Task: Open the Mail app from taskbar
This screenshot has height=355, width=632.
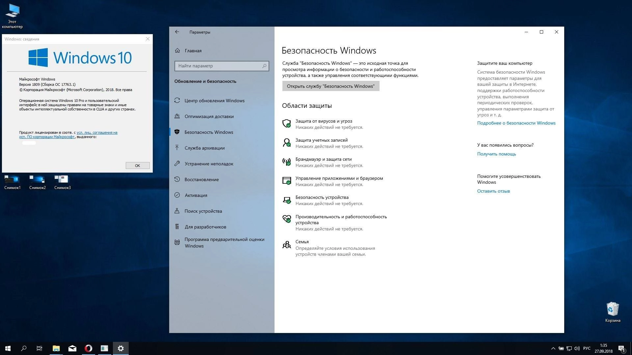Action: tap(72, 348)
